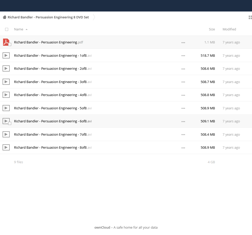Screen dimensions: 252x235
Task: Click the 508.8 MB size value
Action: [208, 95]
